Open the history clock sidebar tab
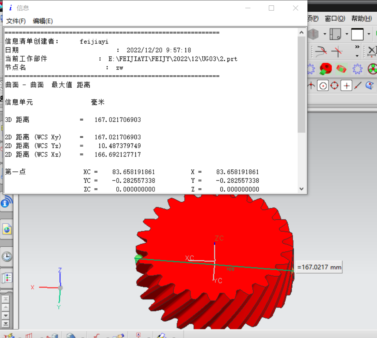The image size is (377, 338). click(7, 257)
